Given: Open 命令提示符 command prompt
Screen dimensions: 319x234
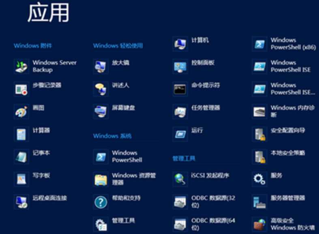Looking at the screenshot, I should point(197,89).
